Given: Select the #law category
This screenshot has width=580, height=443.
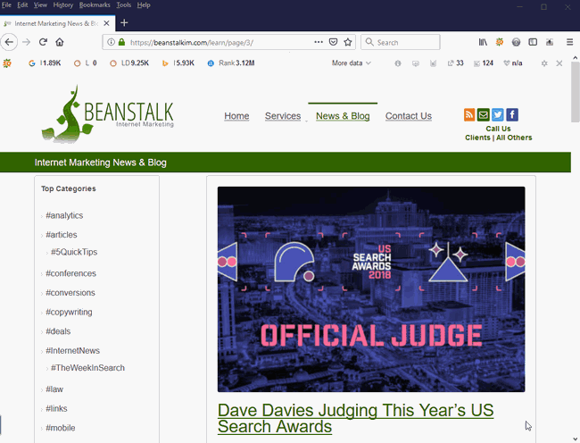Looking at the screenshot, I should tap(54, 389).
